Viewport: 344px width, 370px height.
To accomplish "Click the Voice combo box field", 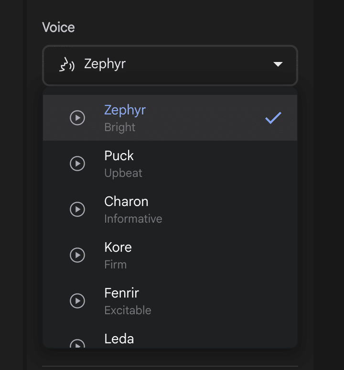I will click(x=170, y=65).
